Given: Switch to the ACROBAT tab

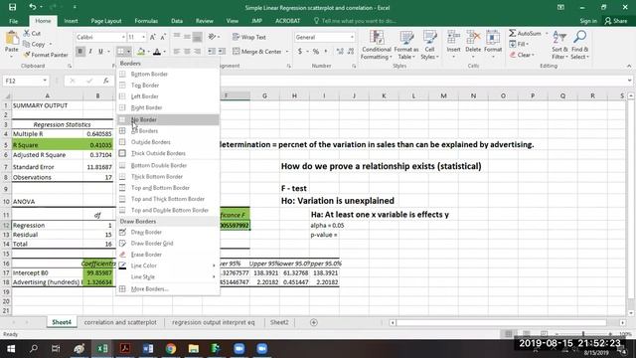Looking at the screenshot, I should [x=287, y=21].
